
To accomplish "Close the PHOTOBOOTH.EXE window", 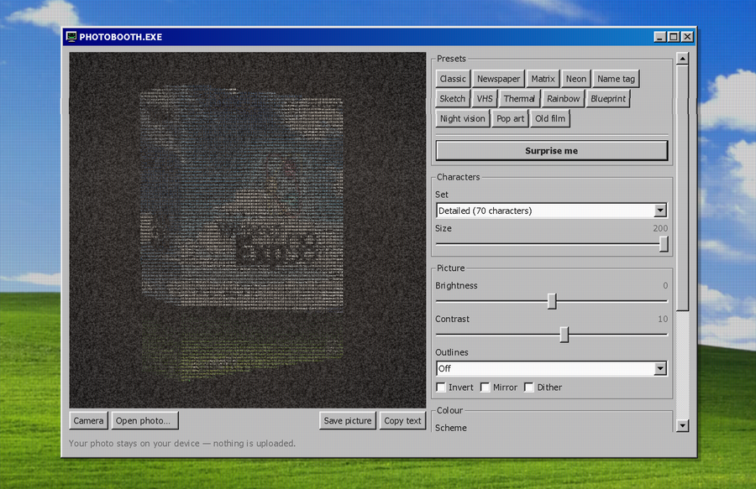I will (687, 37).
